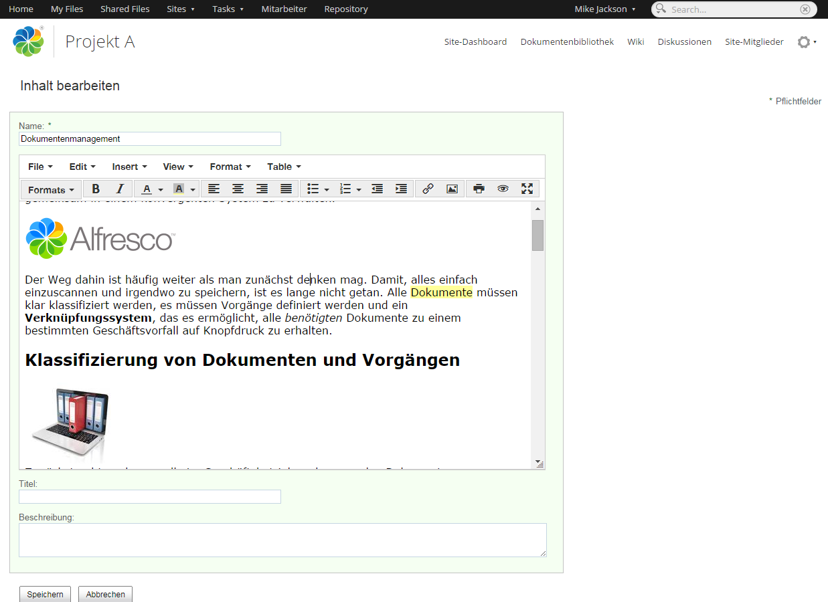
Task: Select the Alfresco logo image in editor
Action: coord(100,238)
